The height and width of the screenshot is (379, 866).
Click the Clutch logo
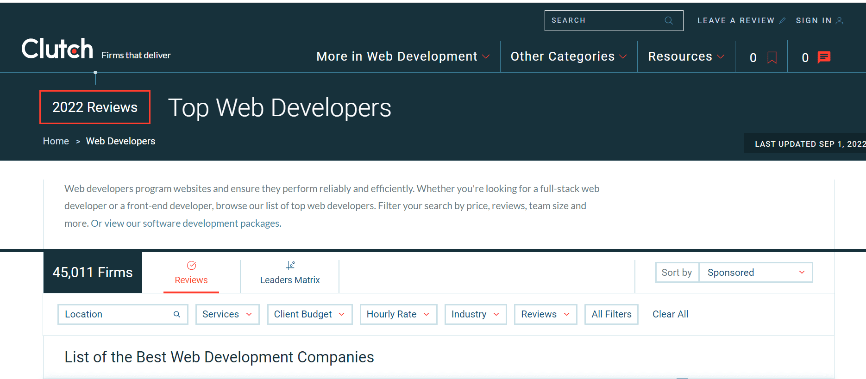point(57,49)
